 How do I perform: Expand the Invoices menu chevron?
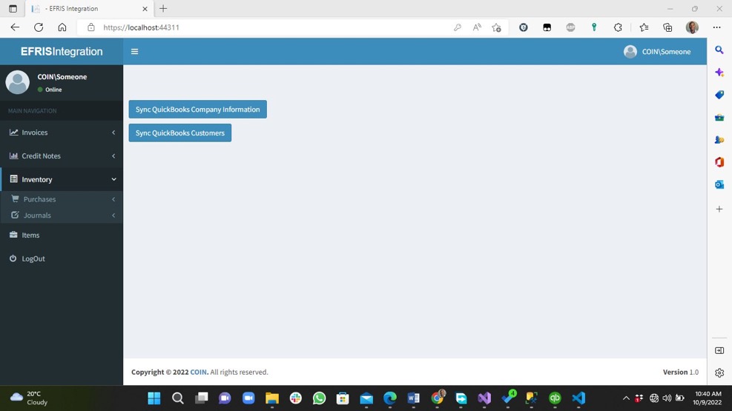113,133
